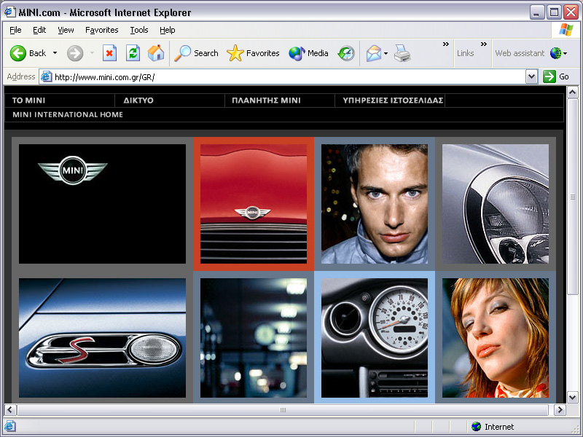Click the Print icon
The width and height of the screenshot is (583, 437).
pos(402,53)
